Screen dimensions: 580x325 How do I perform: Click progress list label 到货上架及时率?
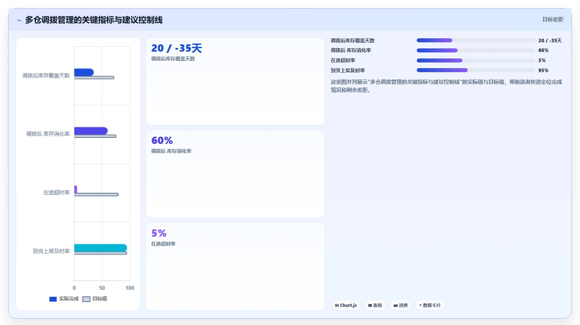[348, 71]
